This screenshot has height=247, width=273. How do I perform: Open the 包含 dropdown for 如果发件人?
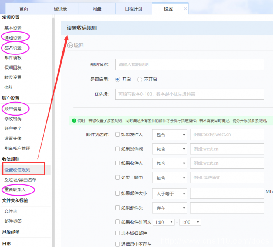pyautogui.click(x=169, y=135)
